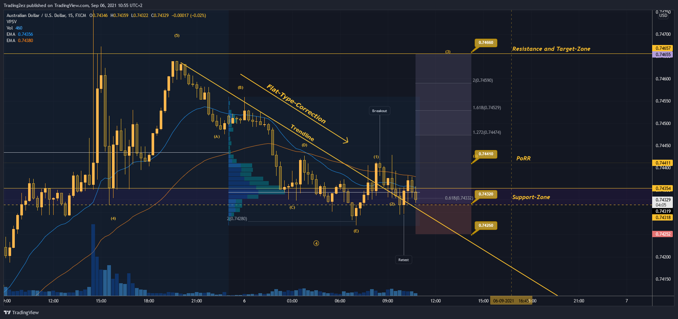The width and height of the screenshot is (678, 319).
Task: Click the 0.74500 price scale value
Action: tap(663, 124)
